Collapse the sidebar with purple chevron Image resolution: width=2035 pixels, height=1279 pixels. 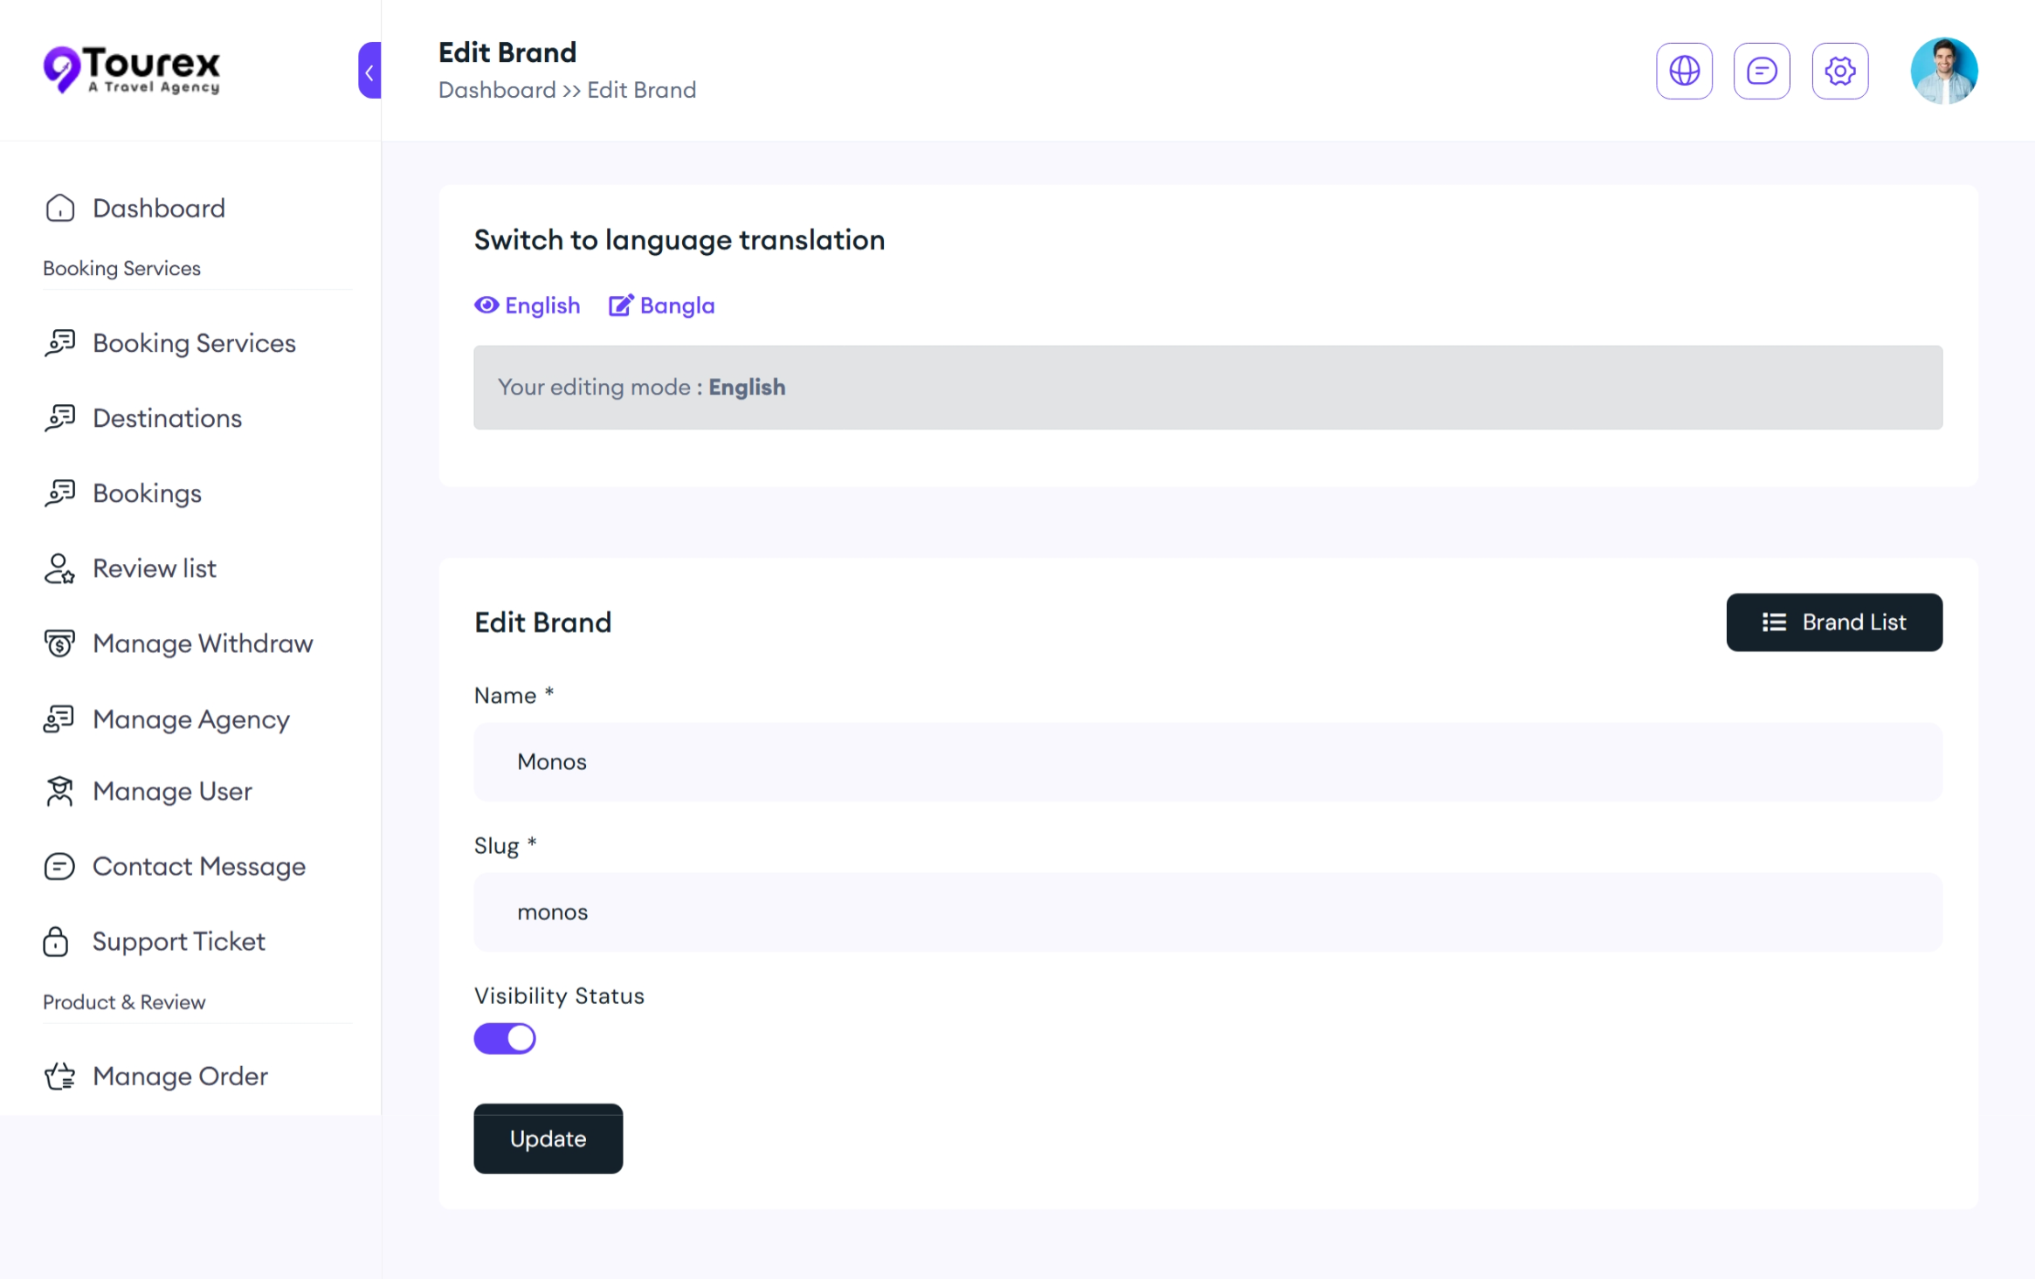369,71
